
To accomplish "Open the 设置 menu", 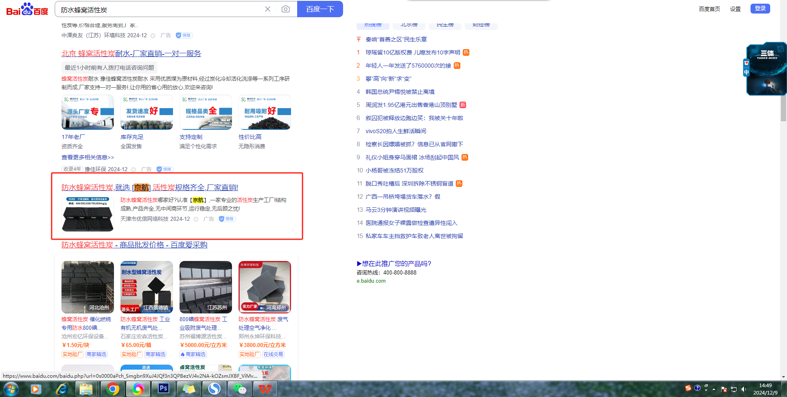I will (735, 9).
